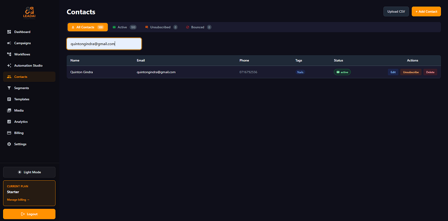The height and width of the screenshot is (221, 448).
Task: Go to the Media library
Action: pos(29,110)
